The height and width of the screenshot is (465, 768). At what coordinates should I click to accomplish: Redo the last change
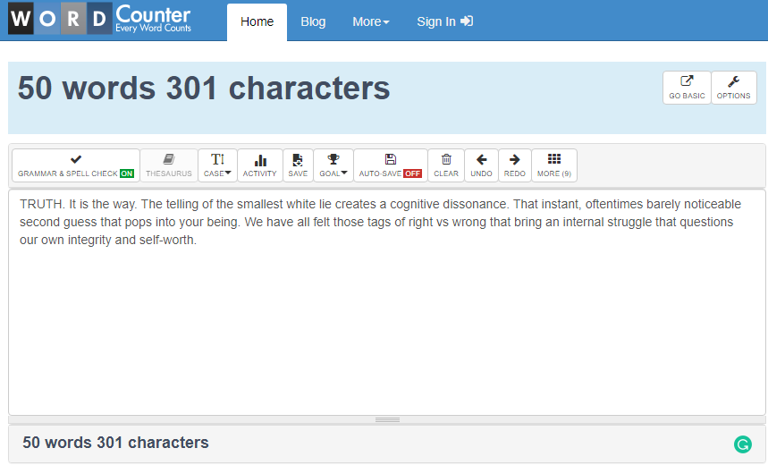(514, 165)
